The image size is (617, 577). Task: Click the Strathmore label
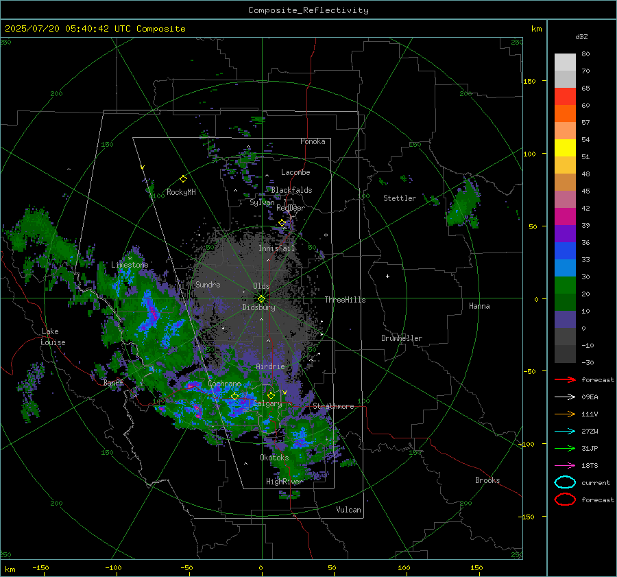[x=333, y=406]
